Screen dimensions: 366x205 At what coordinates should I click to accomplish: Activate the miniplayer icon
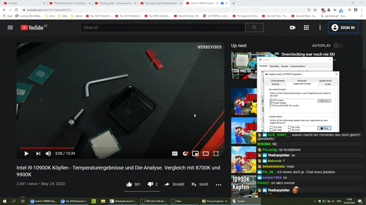coord(195,154)
